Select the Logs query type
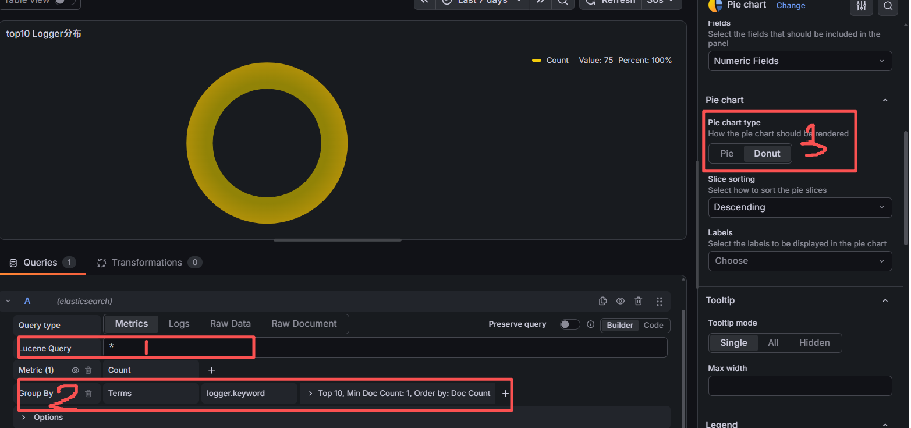 pos(179,324)
